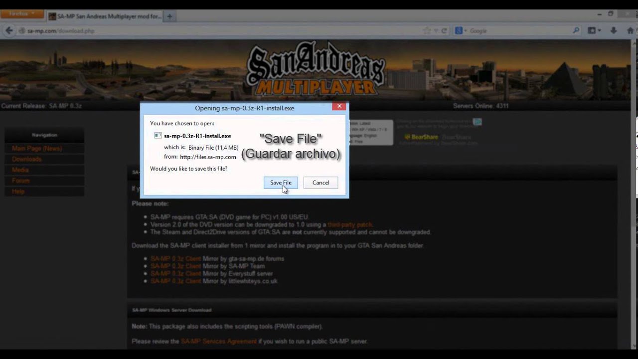638x359 pixels.
Task: Click the sa-mp-0.3z-R1-install.exe file icon
Action: [158, 136]
